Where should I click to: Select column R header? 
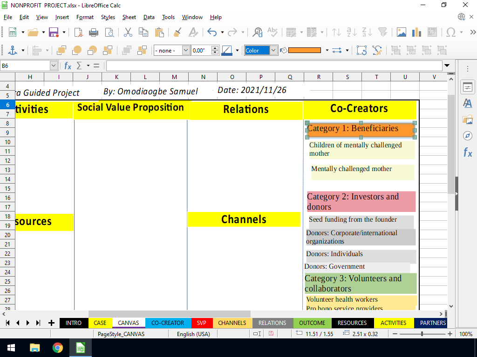coord(319,77)
